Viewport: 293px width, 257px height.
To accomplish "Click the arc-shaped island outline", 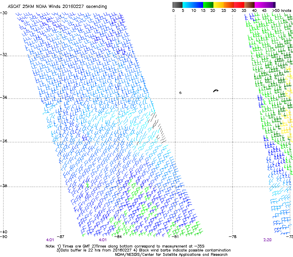I will tap(216, 91).
